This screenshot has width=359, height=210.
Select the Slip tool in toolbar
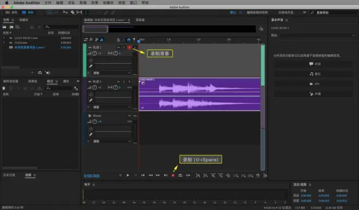coord(79,13)
